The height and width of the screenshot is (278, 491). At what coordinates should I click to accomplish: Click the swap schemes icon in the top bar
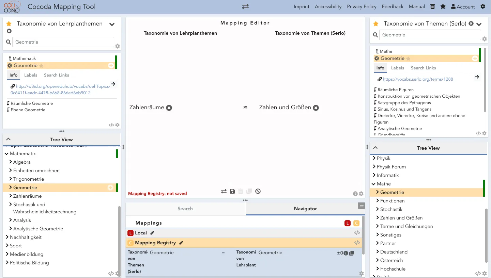(245, 6)
